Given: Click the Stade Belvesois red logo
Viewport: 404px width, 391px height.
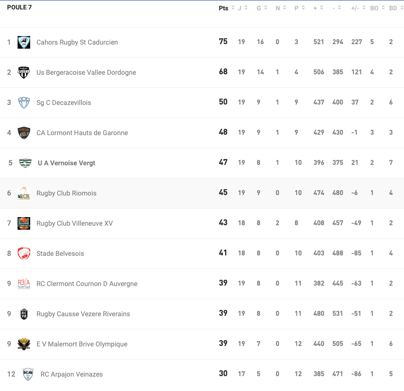Looking at the screenshot, I should click(24, 254).
